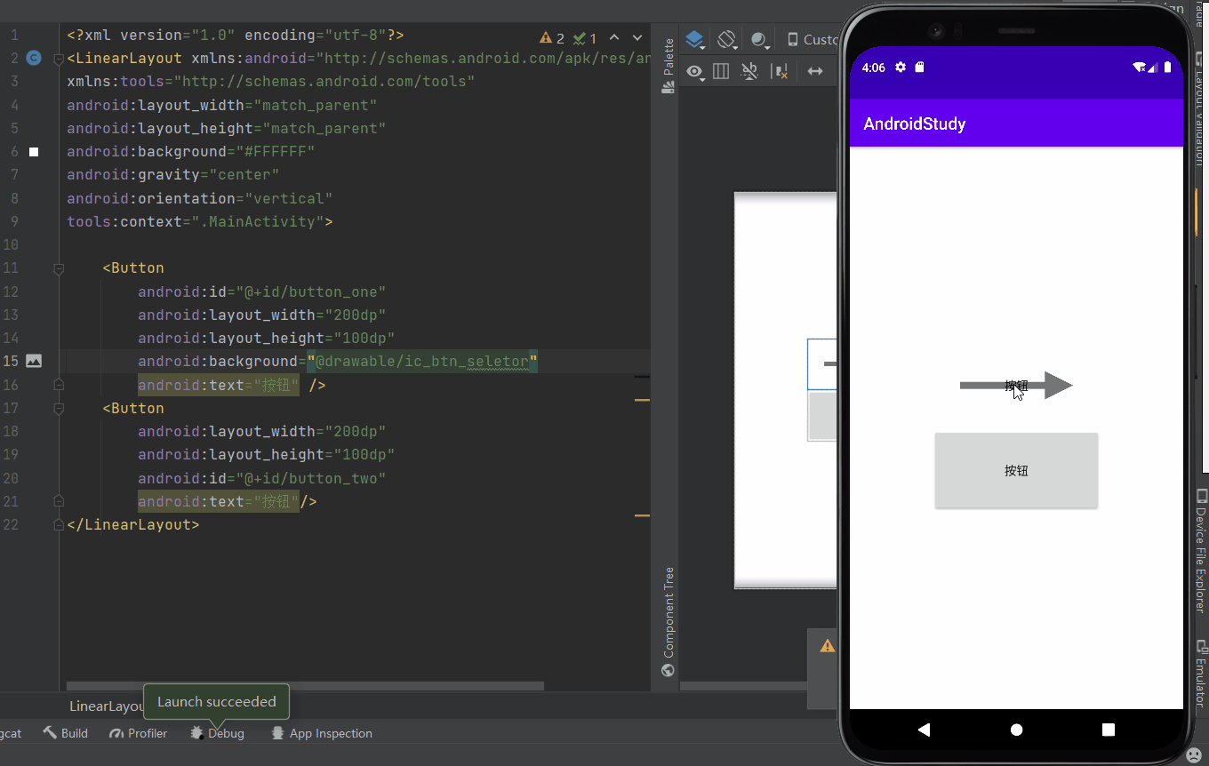Viewport: 1209px width, 766px height.
Task: Click LinearLayout breadcrumb in editor footer
Action: pyautogui.click(x=107, y=706)
